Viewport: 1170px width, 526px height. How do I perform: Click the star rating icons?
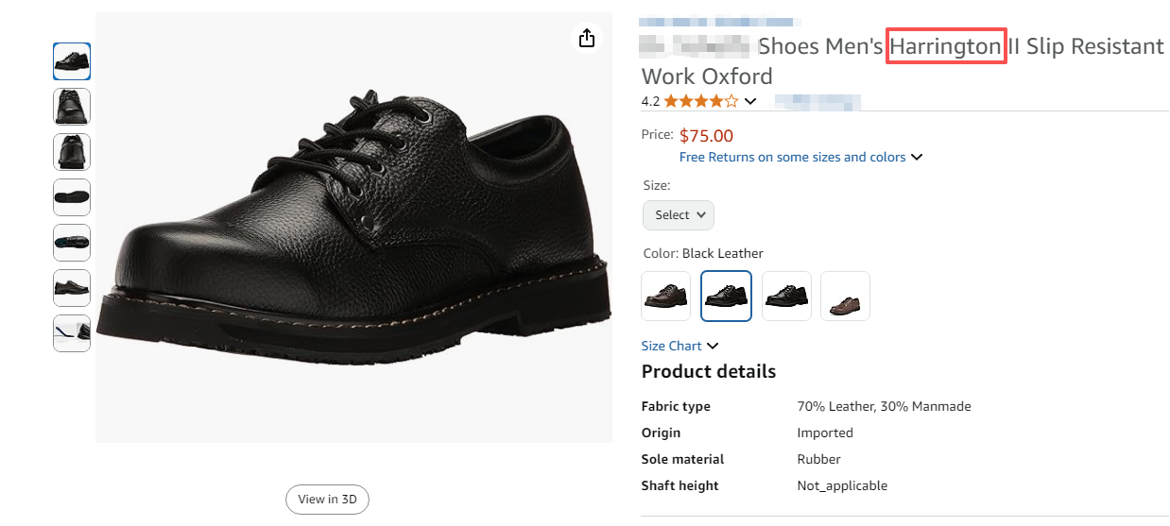pyautogui.click(x=700, y=101)
